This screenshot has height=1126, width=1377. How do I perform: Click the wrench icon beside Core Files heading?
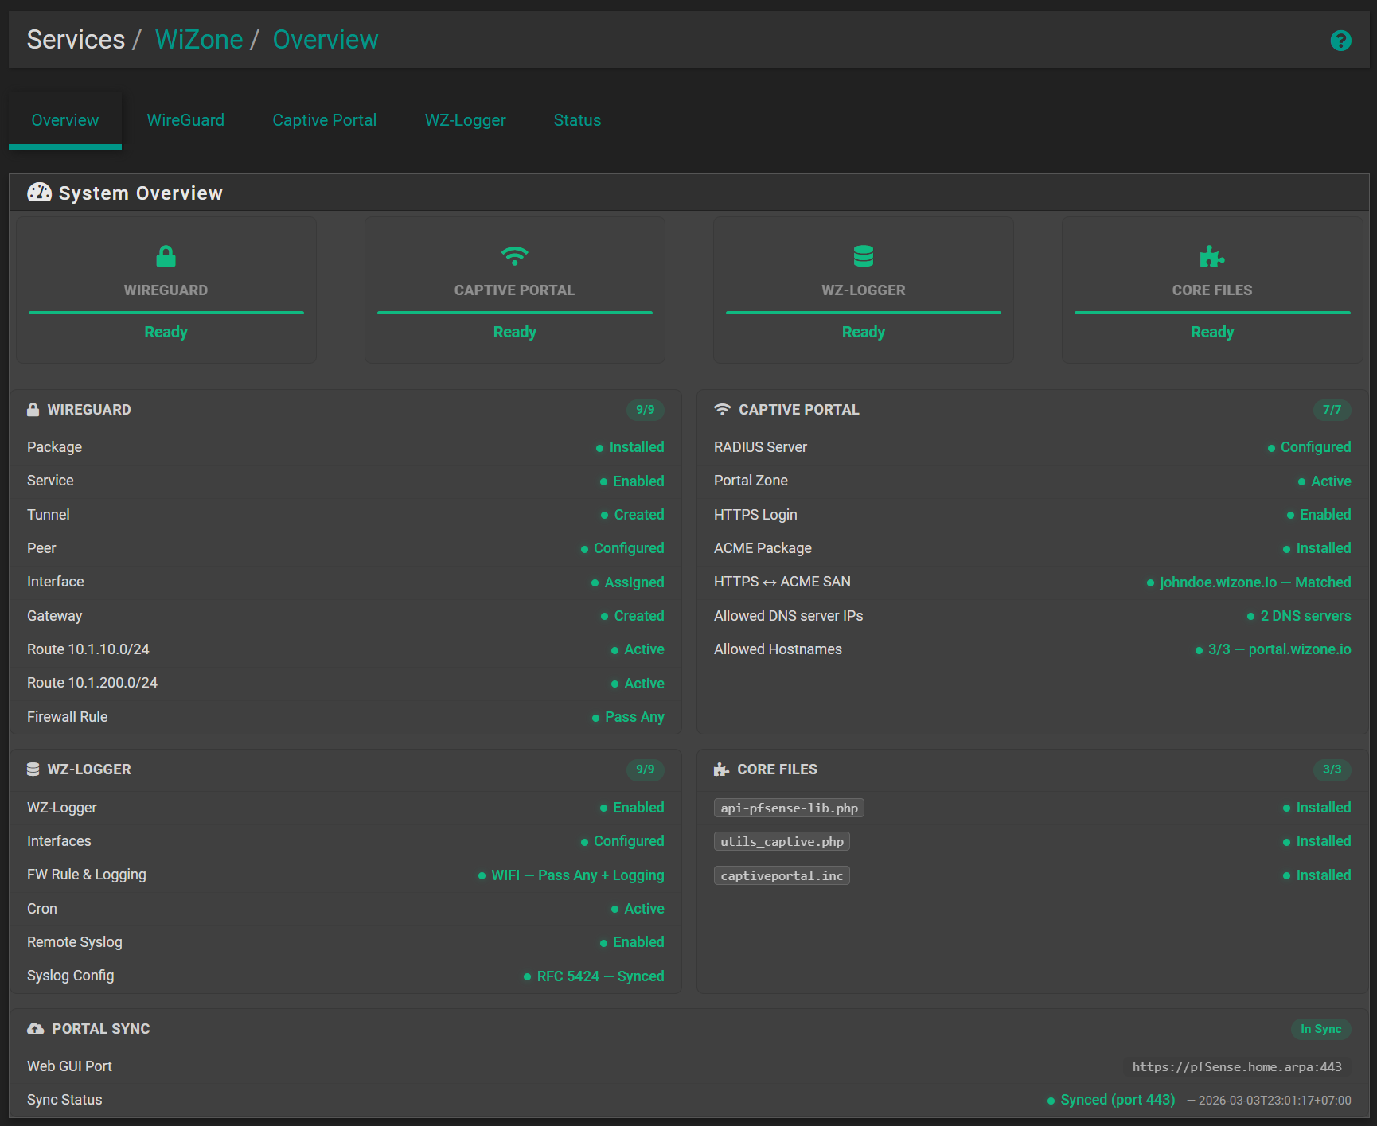pyautogui.click(x=720, y=769)
